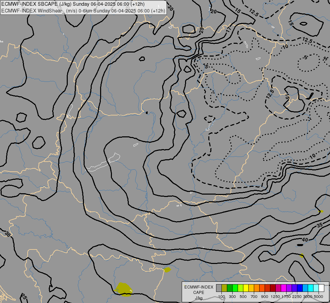Screen dimensions: 330x303
Task: Click the 40 wind shear contour label
Action: pos(305,240)
